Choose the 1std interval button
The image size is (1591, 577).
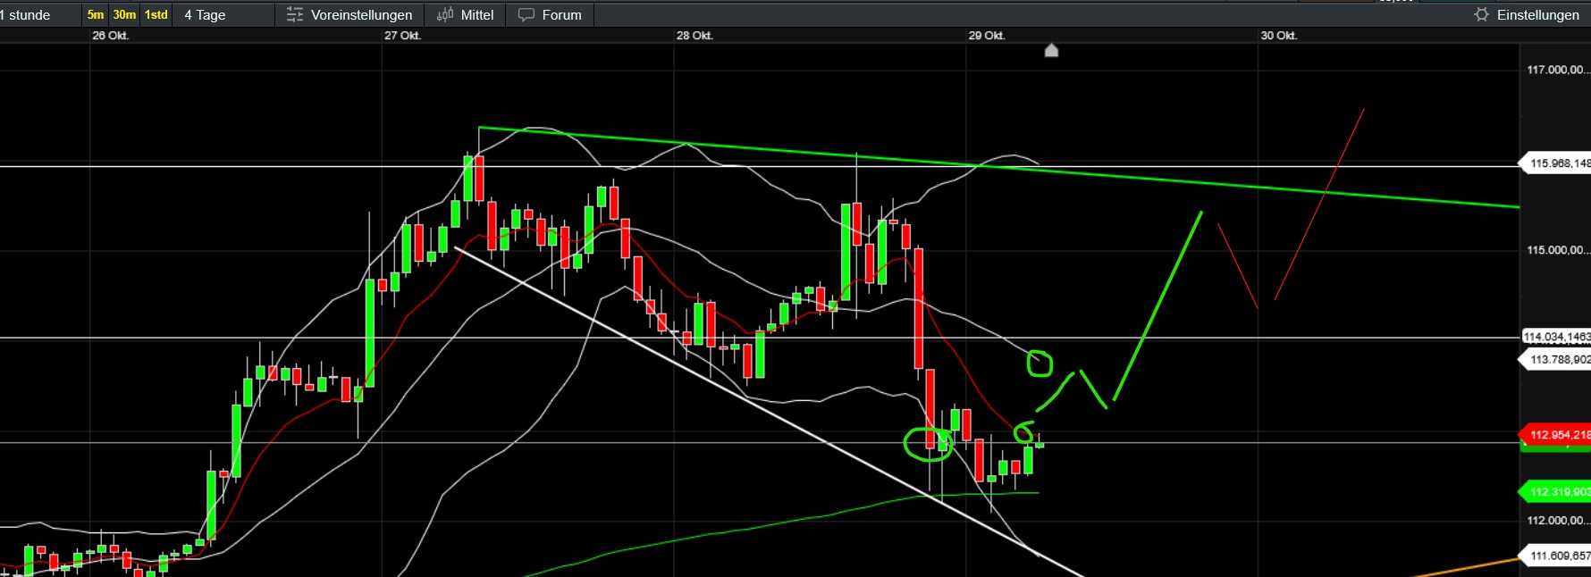pyautogui.click(x=156, y=14)
